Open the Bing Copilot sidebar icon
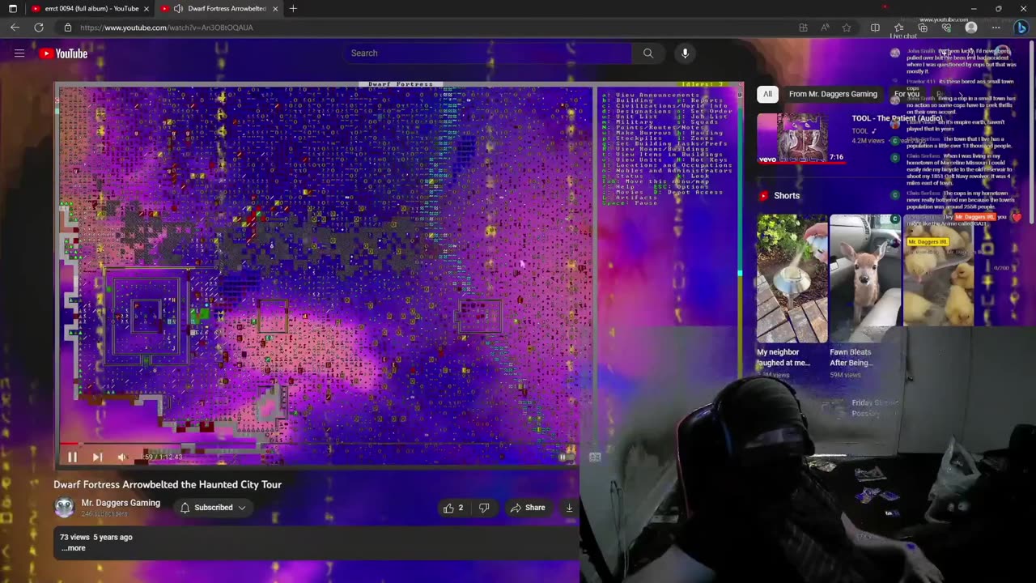Image resolution: width=1036 pixels, height=583 pixels. coord(1021,28)
